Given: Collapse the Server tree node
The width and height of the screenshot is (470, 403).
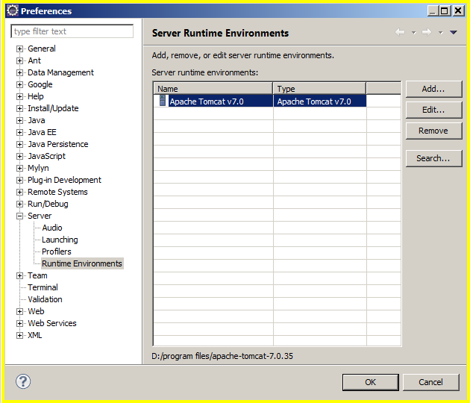Looking at the screenshot, I should (19, 216).
